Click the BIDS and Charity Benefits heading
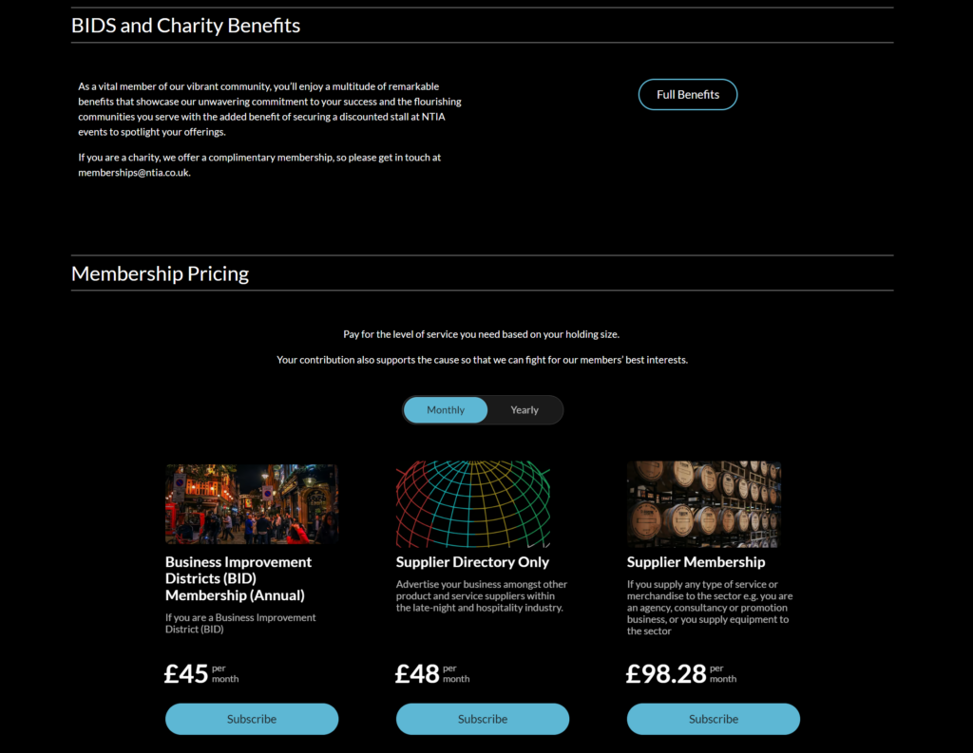This screenshot has height=753, width=973. pos(185,26)
